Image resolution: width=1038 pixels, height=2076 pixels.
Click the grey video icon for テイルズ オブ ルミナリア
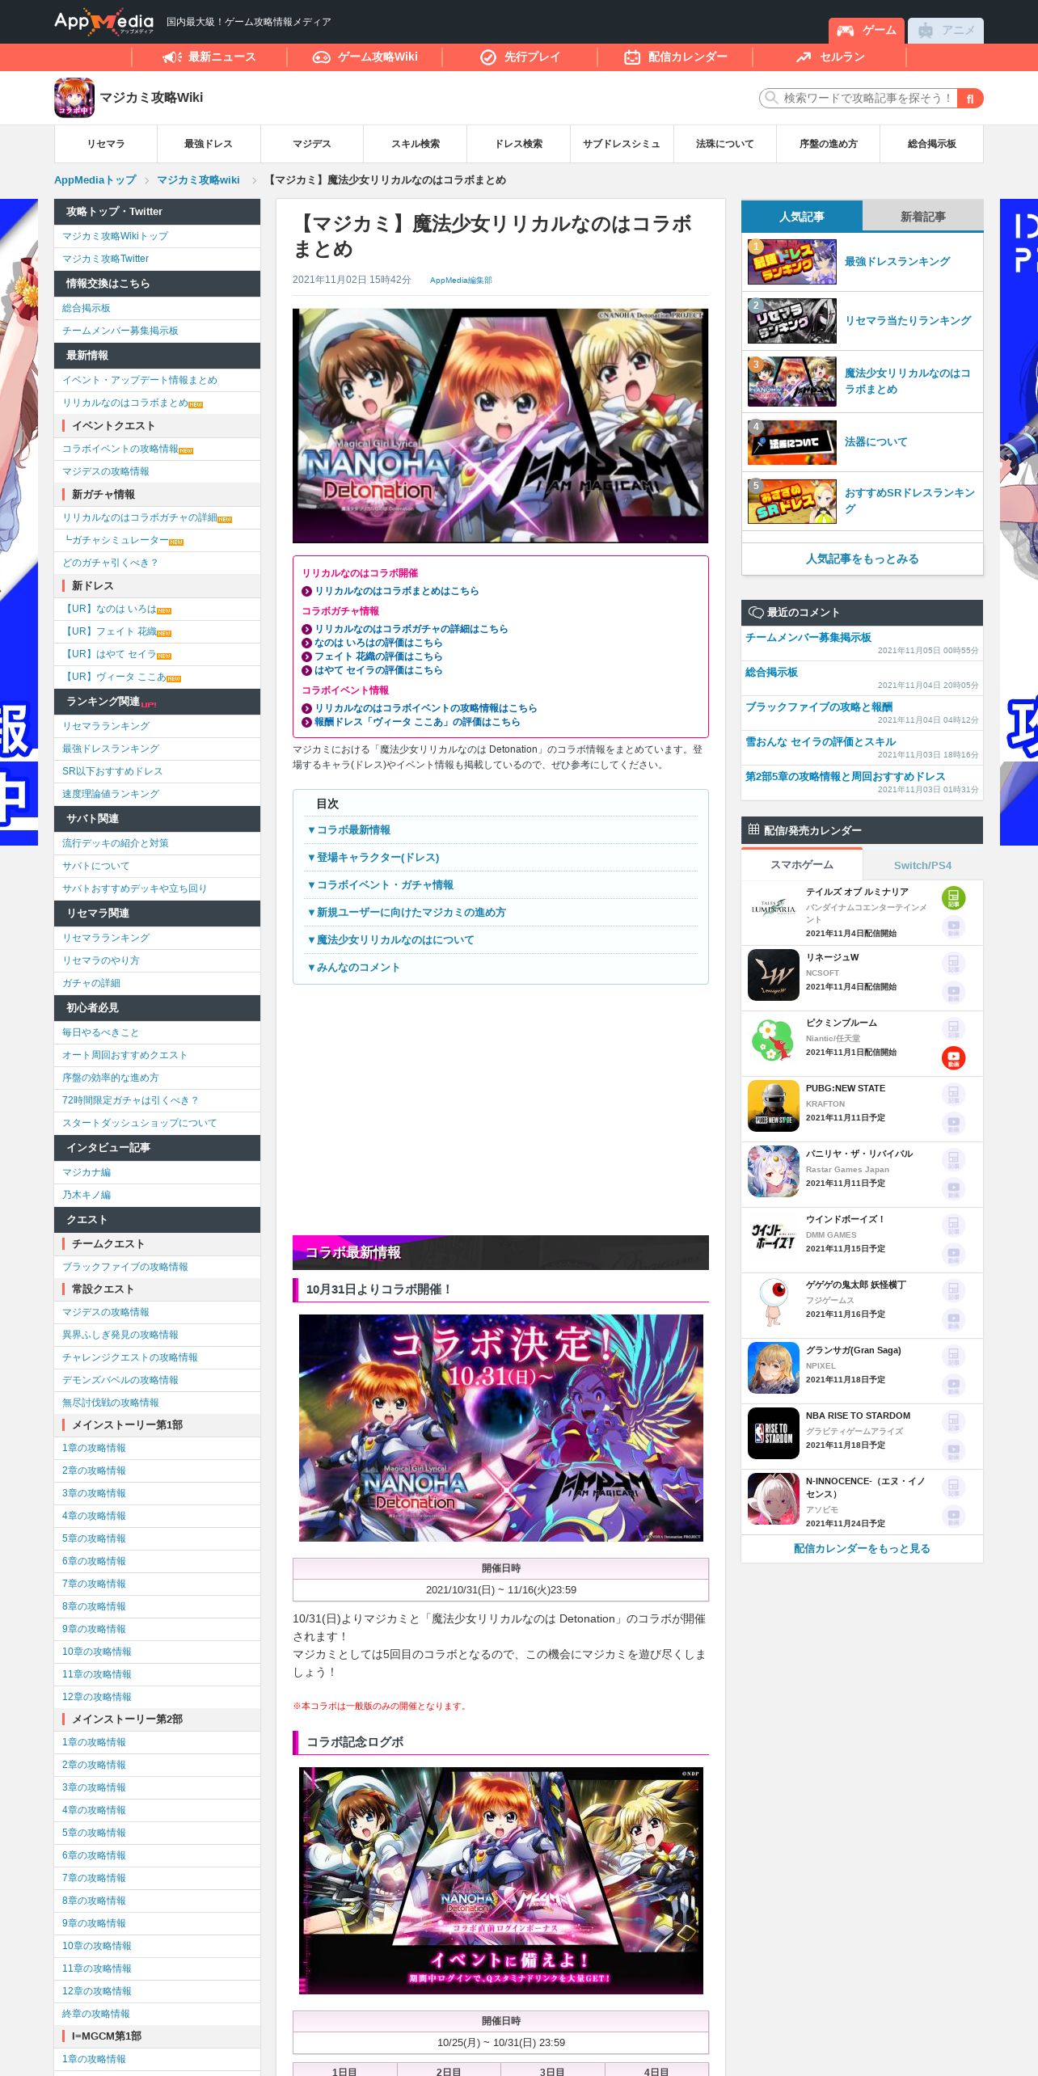[x=953, y=926]
